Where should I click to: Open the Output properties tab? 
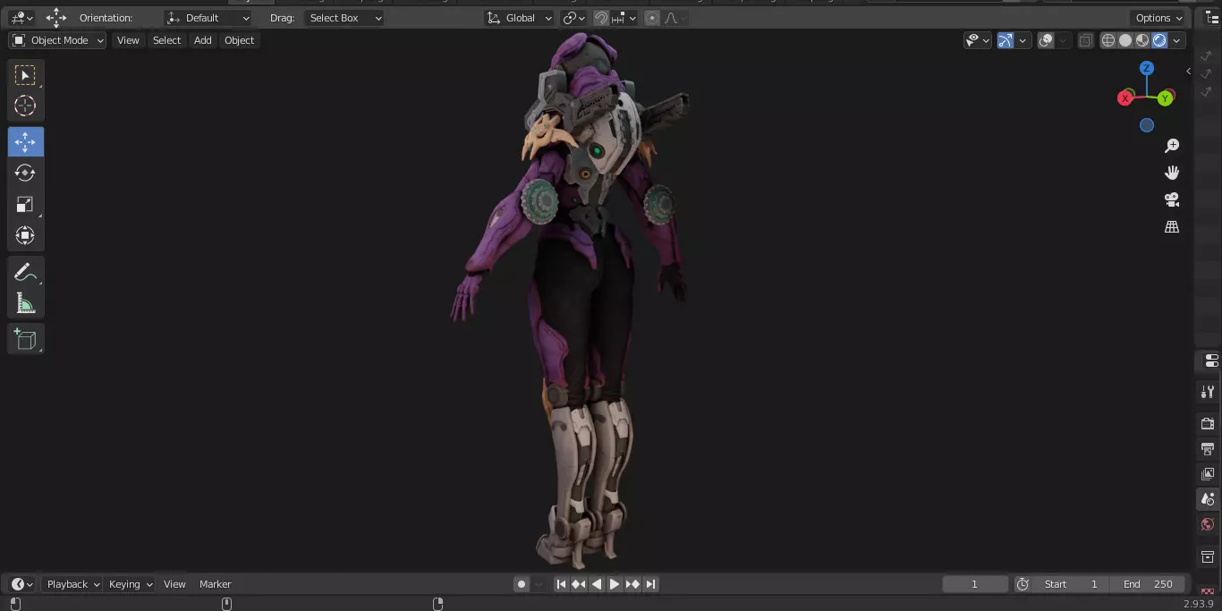(x=1208, y=448)
